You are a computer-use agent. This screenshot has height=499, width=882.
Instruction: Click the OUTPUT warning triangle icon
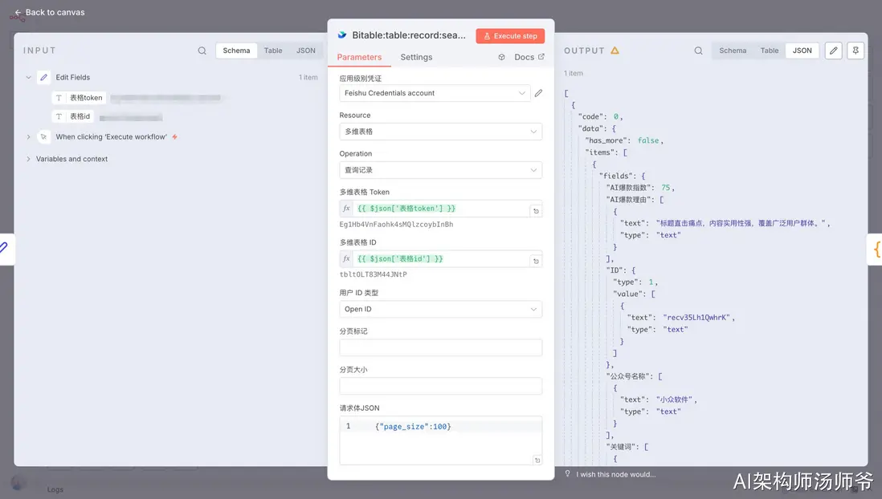(x=615, y=51)
